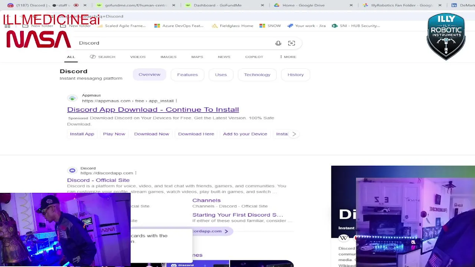Viewport: 475px width, 267px height.
Task: Select the Features chip
Action: coord(187,75)
